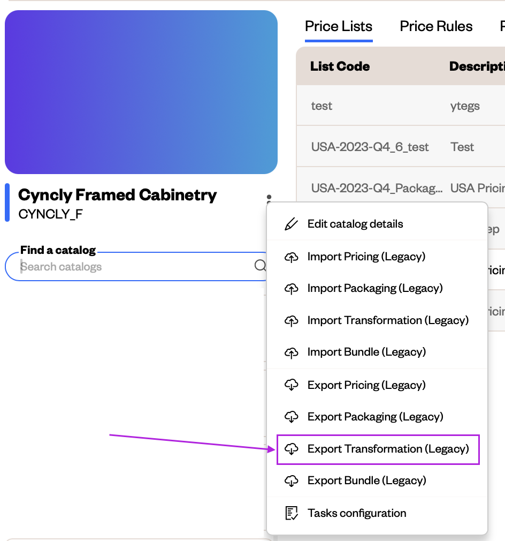
Task: Click the purple gradient catalog banner image
Action: pyautogui.click(x=141, y=92)
